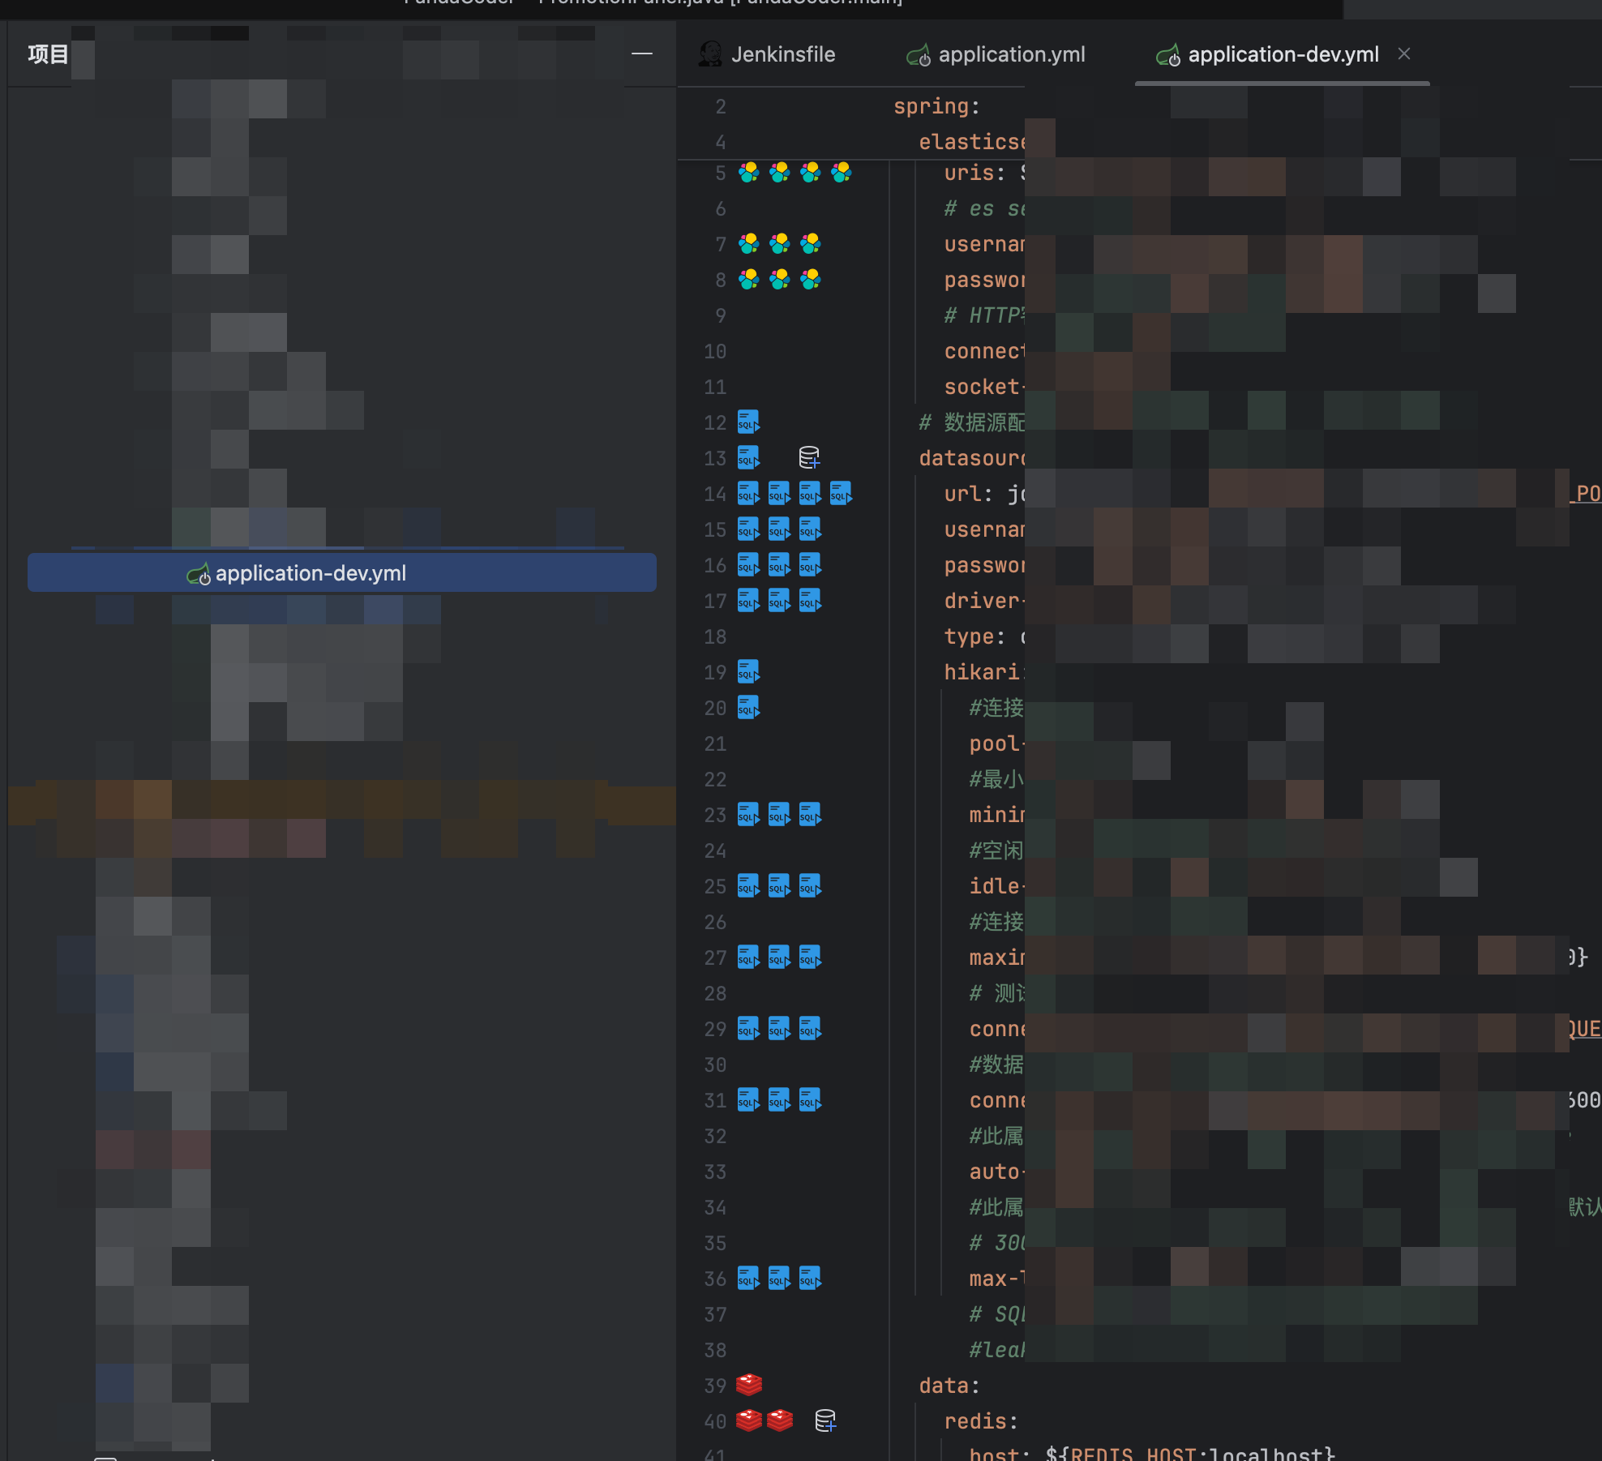Click second Redis gutter icon on line 40
The height and width of the screenshot is (1461, 1602).
[779, 1420]
